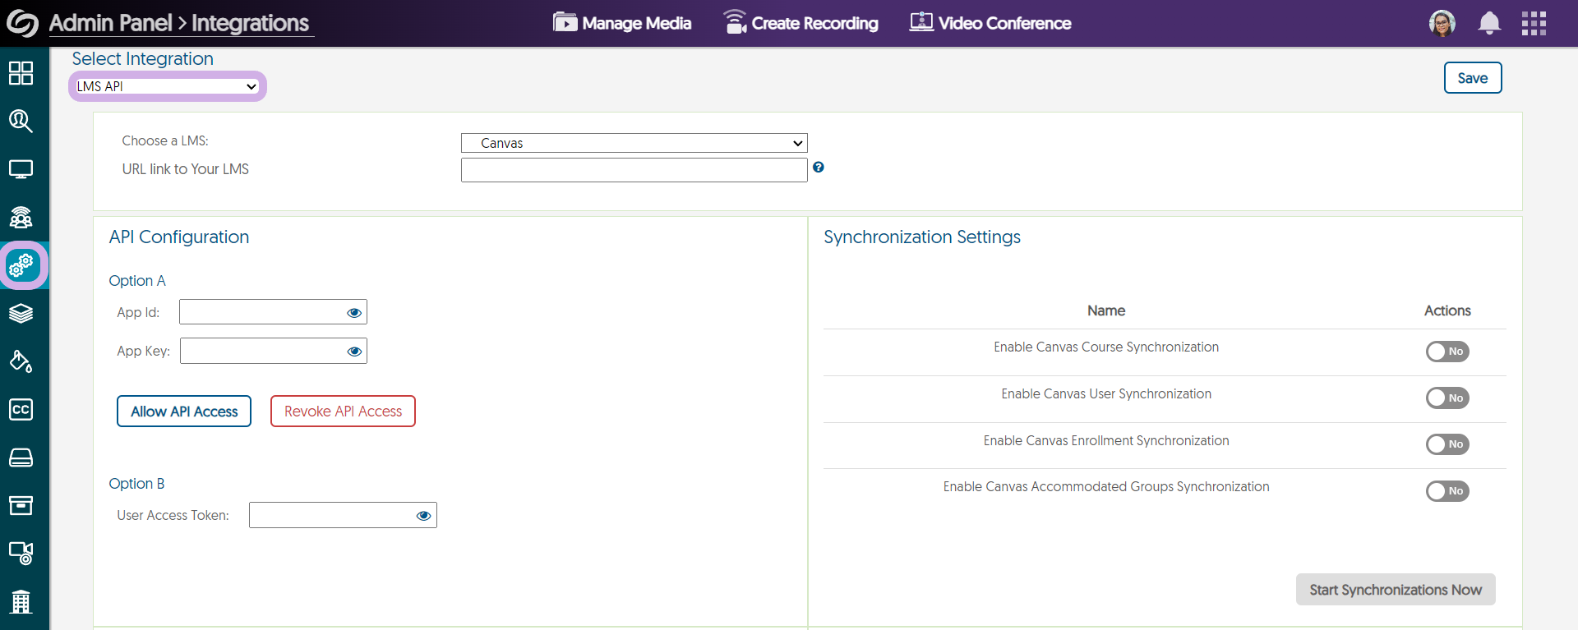Open the search magnifier icon in sidebar
This screenshot has height=630, width=1578.
click(x=21, y=122)
